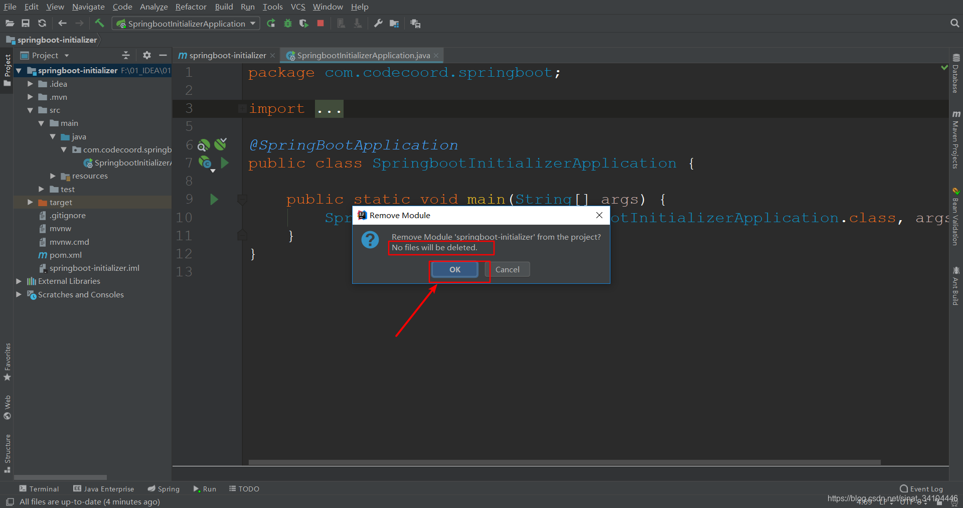963x508 pixels.
Task: Select mvnw.cmd file in project tree
Action: pos(69,242)
